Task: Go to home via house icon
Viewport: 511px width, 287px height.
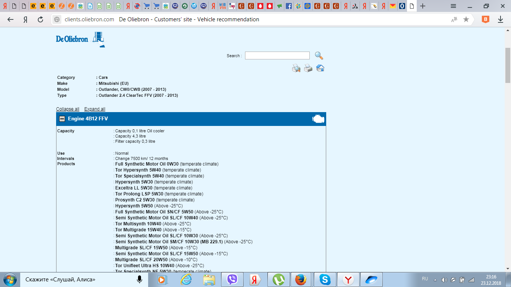Action: click(x=320, y=68)
